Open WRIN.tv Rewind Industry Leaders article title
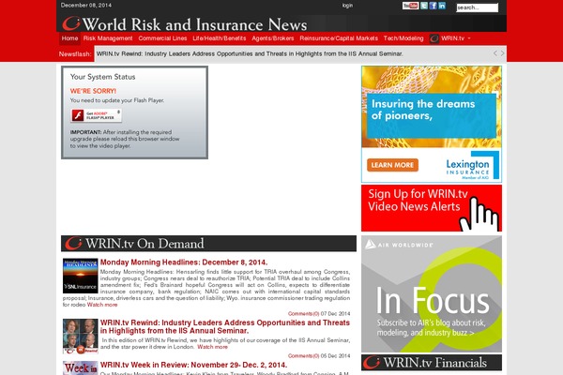Viewport: 563px width, 375px height. 225,326
